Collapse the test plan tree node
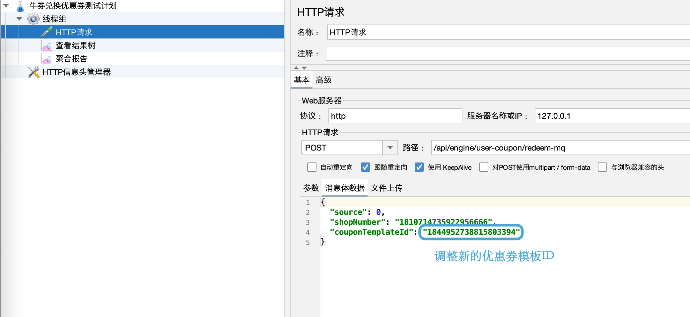This screenshot has width=690, height=317. click(x=6, y=6)
